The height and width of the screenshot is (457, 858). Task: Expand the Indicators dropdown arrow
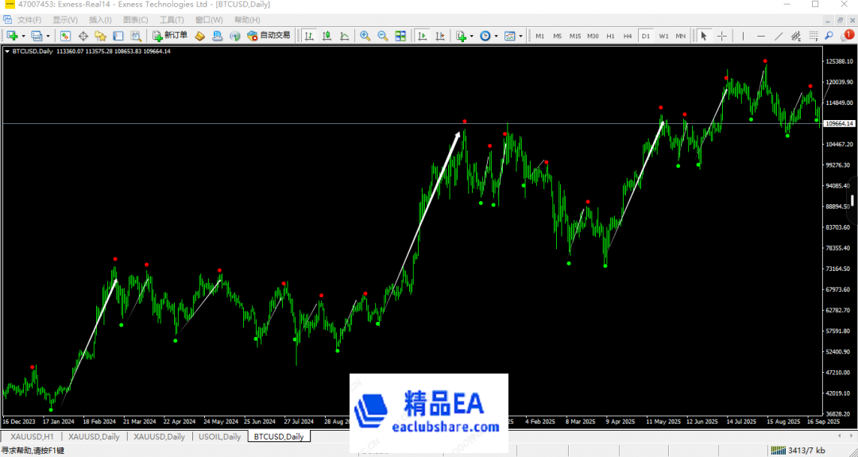pos(472,36)
